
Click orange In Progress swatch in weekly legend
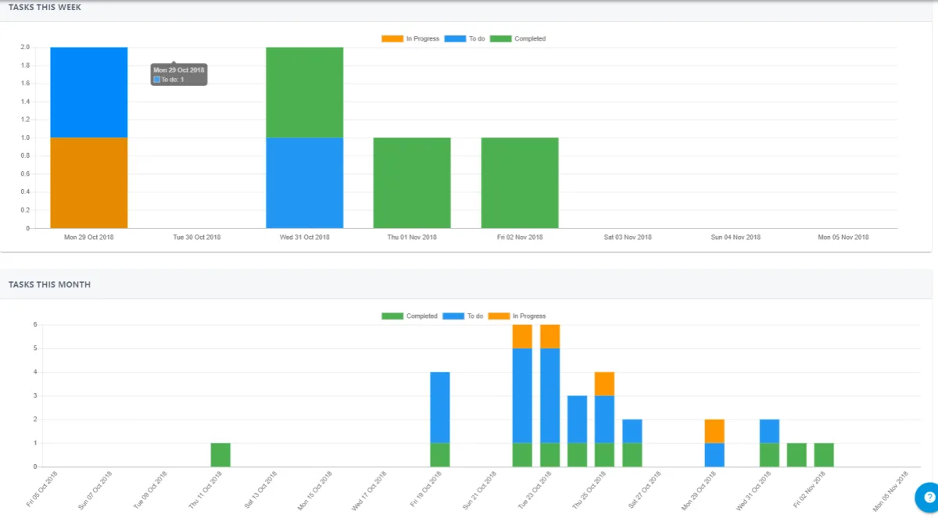pyautogui.click(x=392, y=38)
